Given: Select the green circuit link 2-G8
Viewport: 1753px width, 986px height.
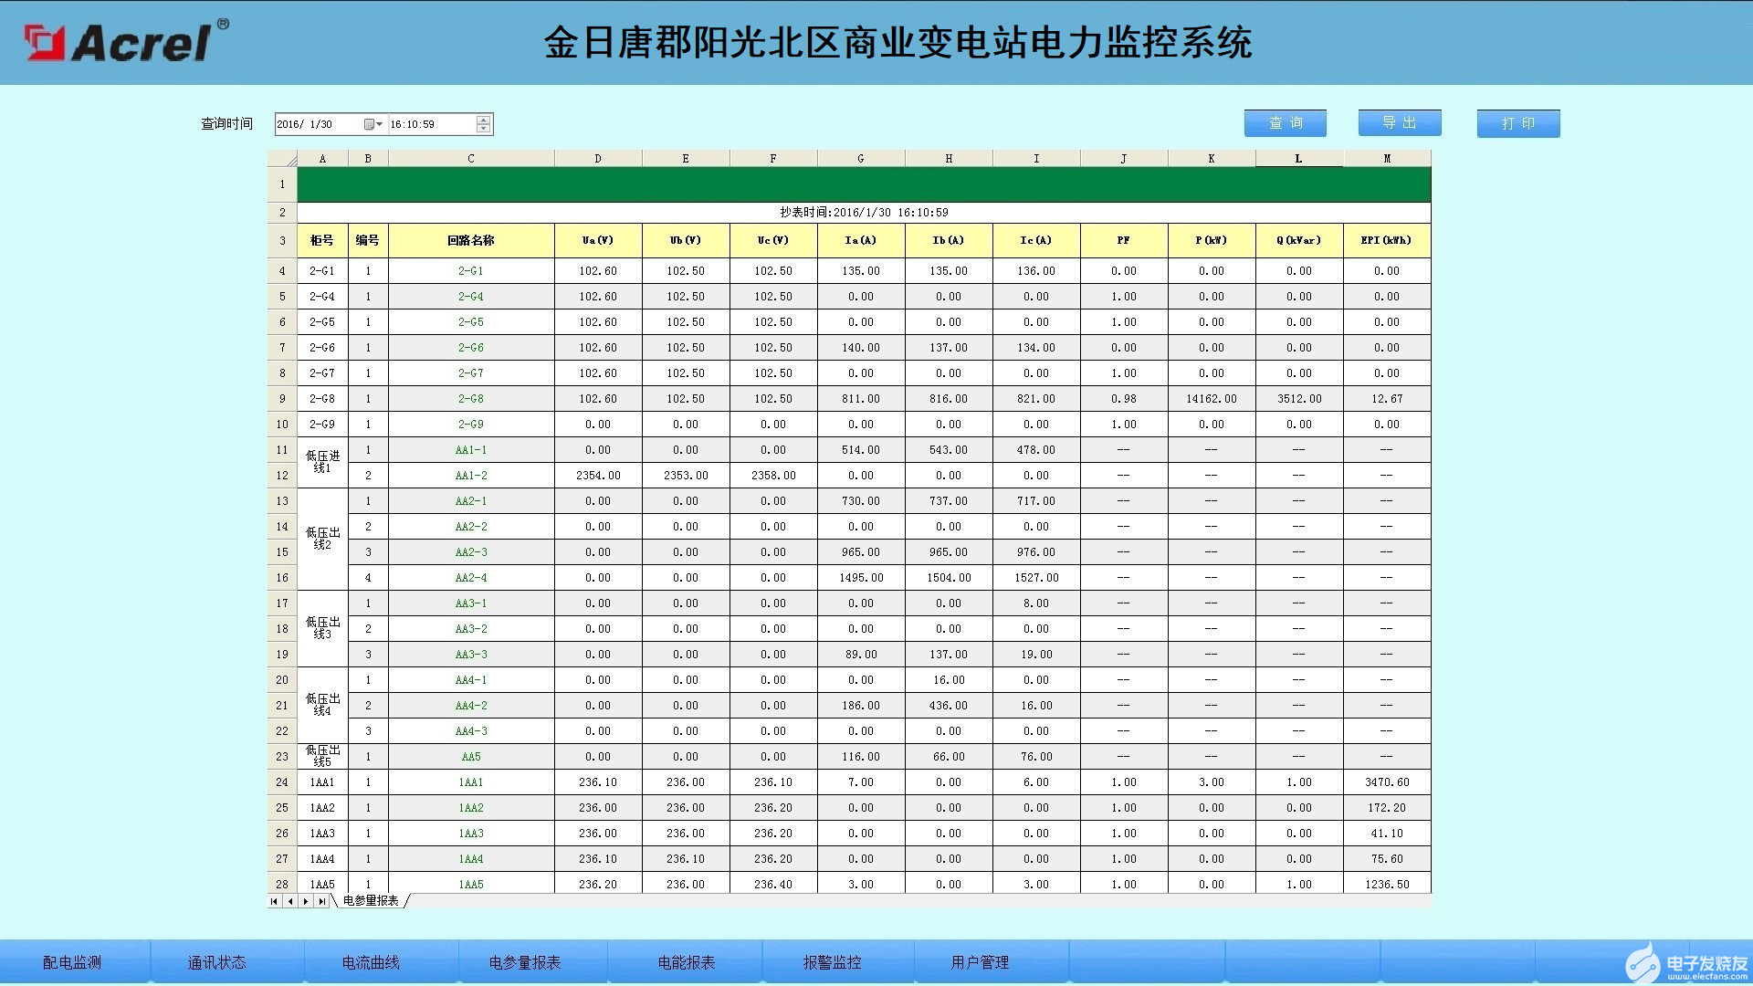Looking at the screenshot, I should click(469, 398).
